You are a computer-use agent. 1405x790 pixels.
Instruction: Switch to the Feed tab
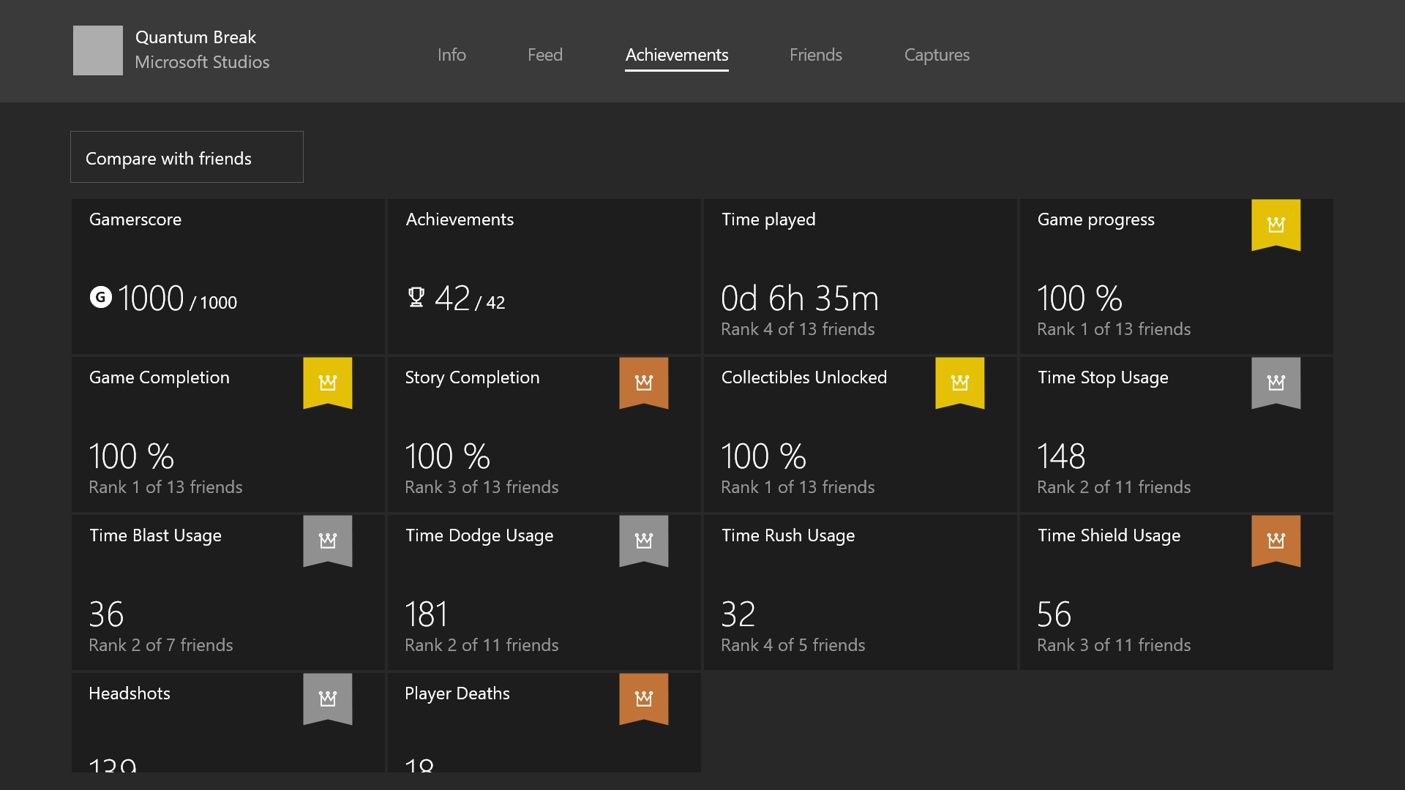point(545,55)
